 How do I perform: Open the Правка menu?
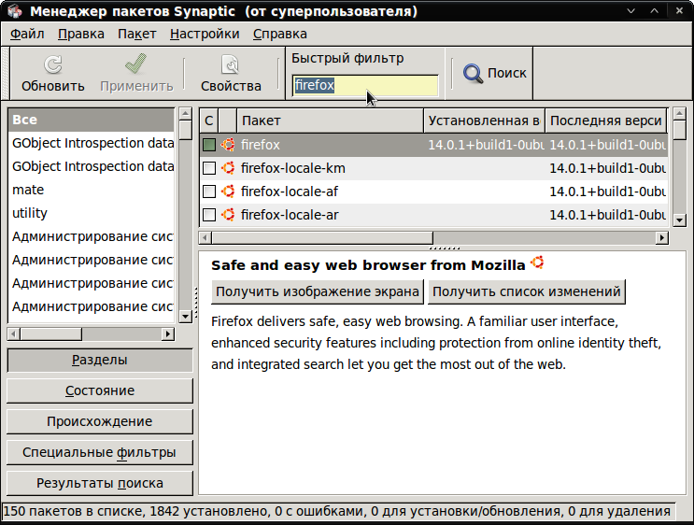pos(81,34)
